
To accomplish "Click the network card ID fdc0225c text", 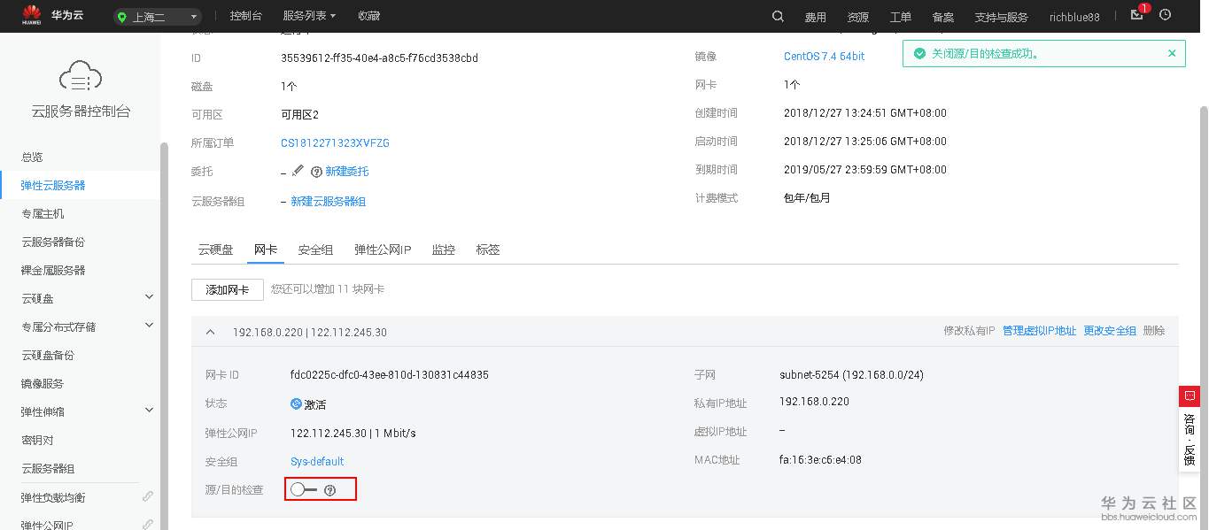I will [x=390, y=374].
